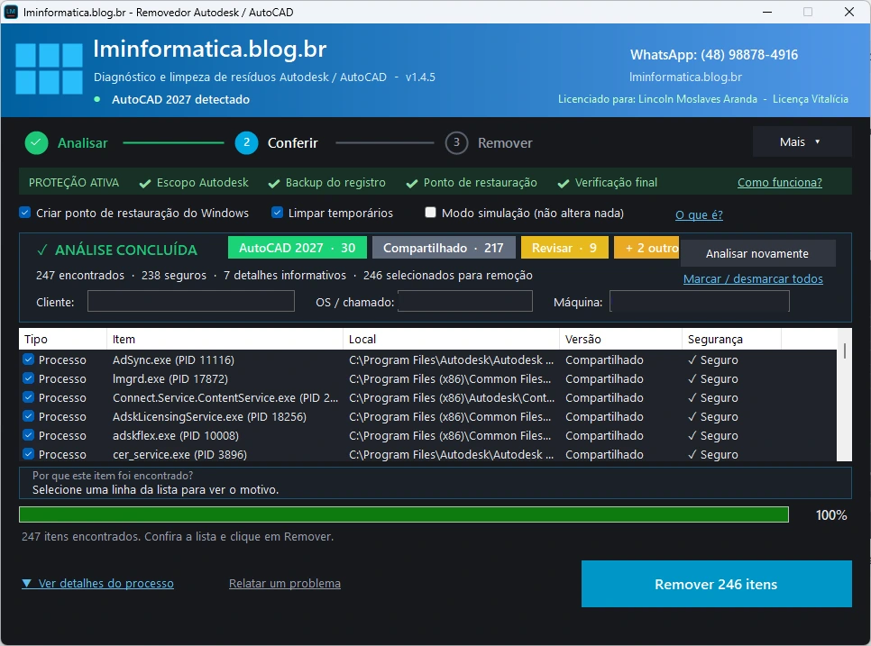Screen dimensions: 871x646
Task: Click the Conferir step label
Action: click(293, 143)
